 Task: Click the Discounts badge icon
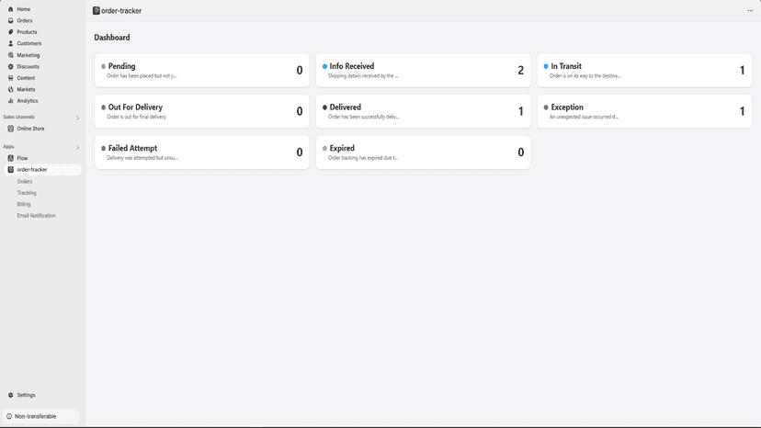point(11,66)
